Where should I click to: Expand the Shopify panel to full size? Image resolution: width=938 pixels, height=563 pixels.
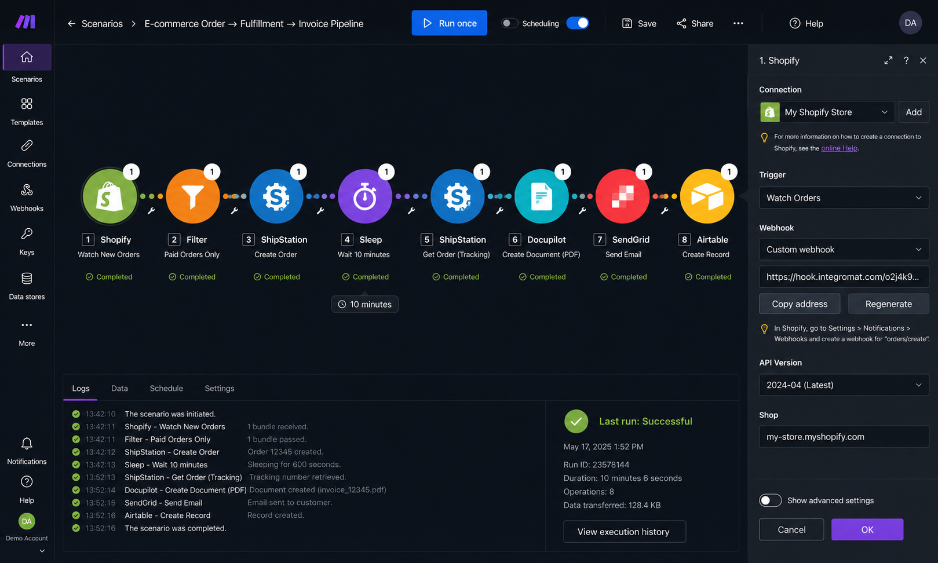(x=888, y=60)
